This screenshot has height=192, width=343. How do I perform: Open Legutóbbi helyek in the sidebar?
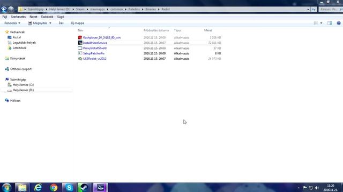pos(24,43)
